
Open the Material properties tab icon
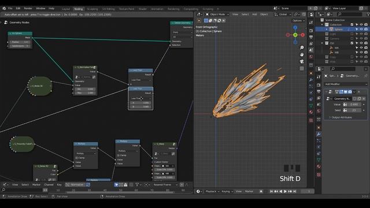[x=319, y=166]
